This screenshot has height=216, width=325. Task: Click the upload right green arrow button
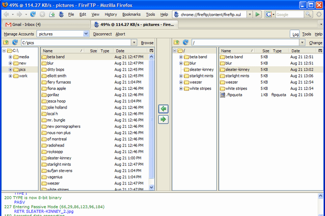[x=163, y=119]
